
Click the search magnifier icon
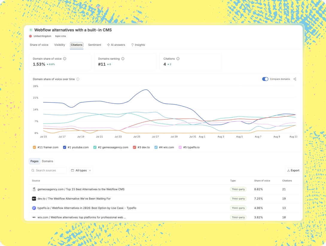tap(33, 171)
